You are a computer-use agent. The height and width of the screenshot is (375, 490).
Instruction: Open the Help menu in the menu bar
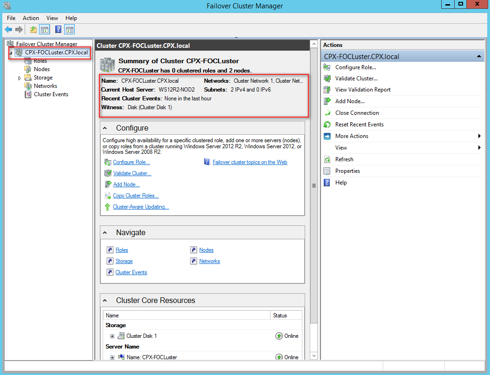(71, 18)
